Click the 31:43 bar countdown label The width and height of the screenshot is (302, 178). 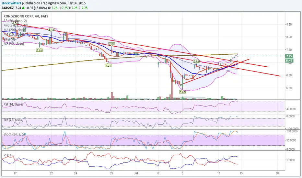coord(289,61)
